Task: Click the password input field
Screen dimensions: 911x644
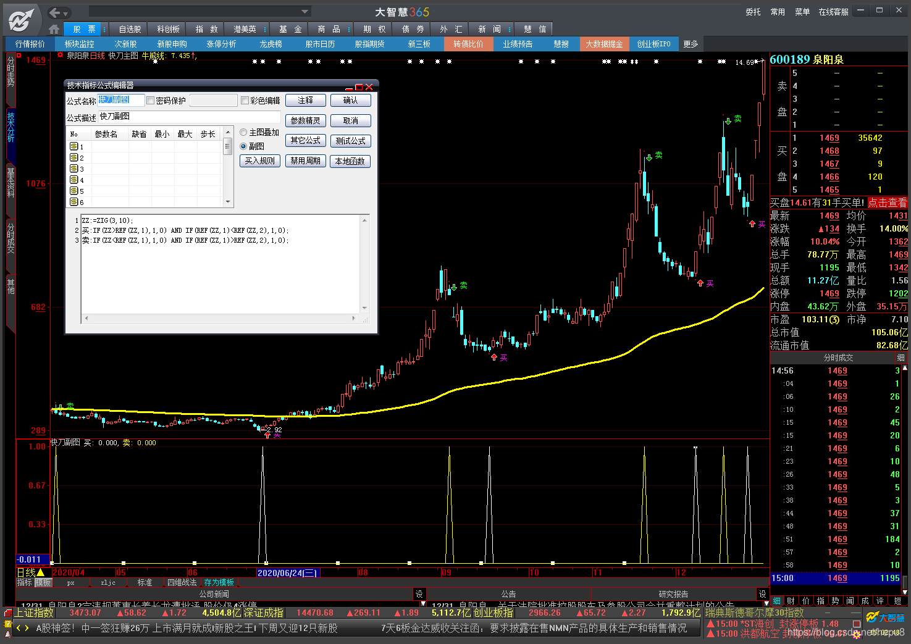Action: 213,100
